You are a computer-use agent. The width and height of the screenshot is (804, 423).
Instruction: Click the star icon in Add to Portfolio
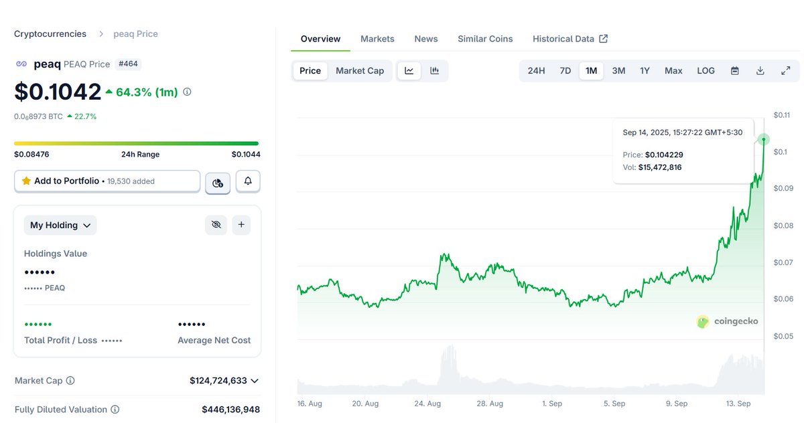coord(26,181)
